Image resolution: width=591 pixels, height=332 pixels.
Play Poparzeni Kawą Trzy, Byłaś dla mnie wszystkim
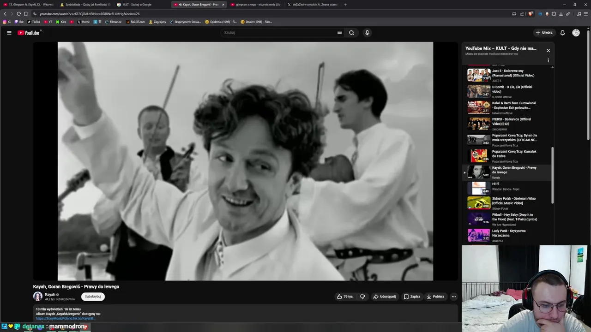tap(507, 140)
